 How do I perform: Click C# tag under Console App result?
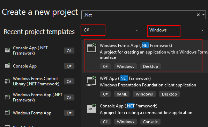pyautogui.click(x=105, y=122)
